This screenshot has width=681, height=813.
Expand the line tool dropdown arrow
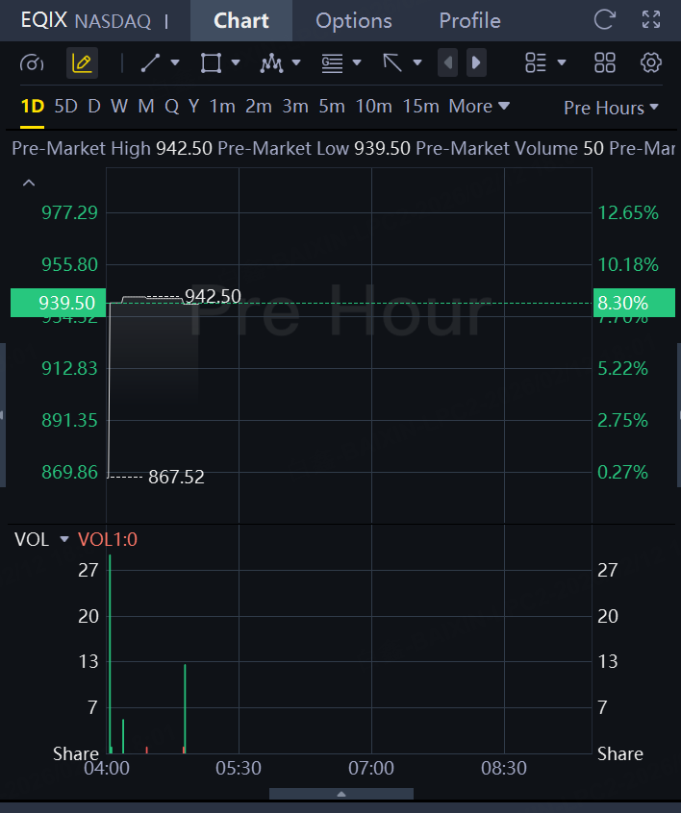(x=175, y=62)
